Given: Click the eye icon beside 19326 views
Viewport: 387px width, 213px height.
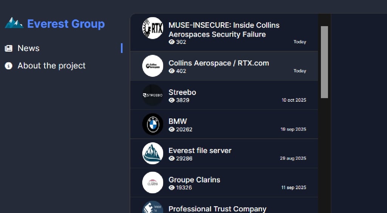Looking at the screenshot, I should point(172,188).
